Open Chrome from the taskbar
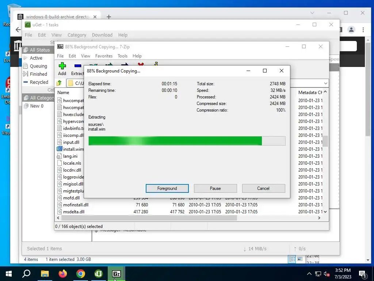The width and height of the screenshot is (374, 281). click(x=81, y=274)
